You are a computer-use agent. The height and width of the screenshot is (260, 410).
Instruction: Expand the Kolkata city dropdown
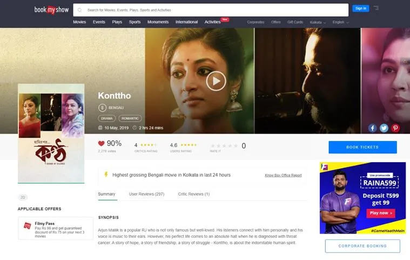318,23
